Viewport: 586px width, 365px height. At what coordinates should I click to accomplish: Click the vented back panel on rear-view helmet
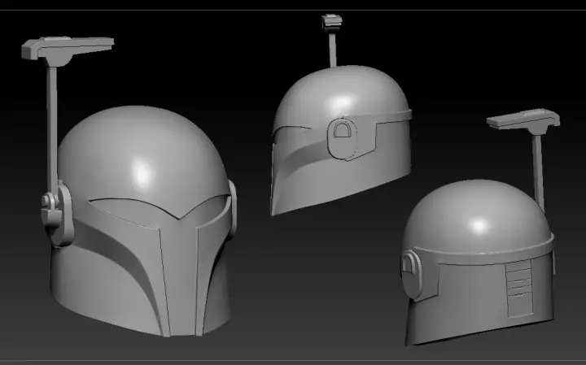(x=519, y=289)
